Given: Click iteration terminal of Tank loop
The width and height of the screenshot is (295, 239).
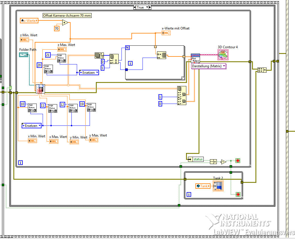Looking at the screenshot, I should [189, 194].
